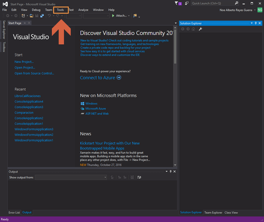Click the New Project... link
Image resolution: width=264 pixels, height=222 pixels.
pyautogui.click(x=24, y=62)
